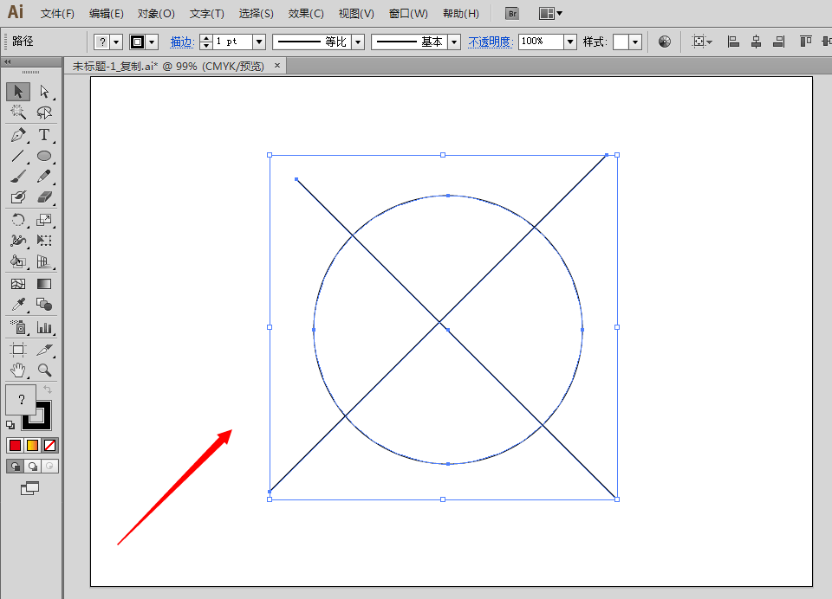Viewport: 832px width, 599px height.
Task: Expand the stroke weight 1 pt dropdown
Action: [x=259, y=42]
